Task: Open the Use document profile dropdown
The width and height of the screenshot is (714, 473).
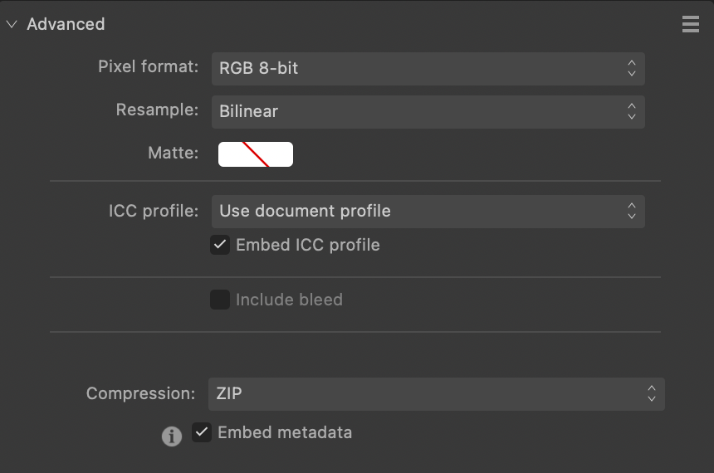Action: (x=428, y=212)
